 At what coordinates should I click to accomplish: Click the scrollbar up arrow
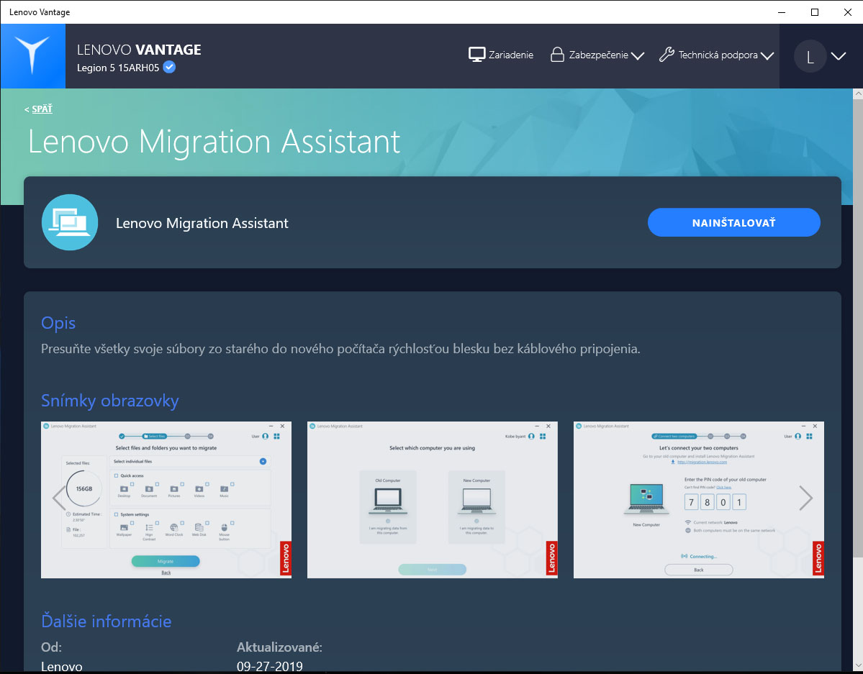[x=857, y=94]
